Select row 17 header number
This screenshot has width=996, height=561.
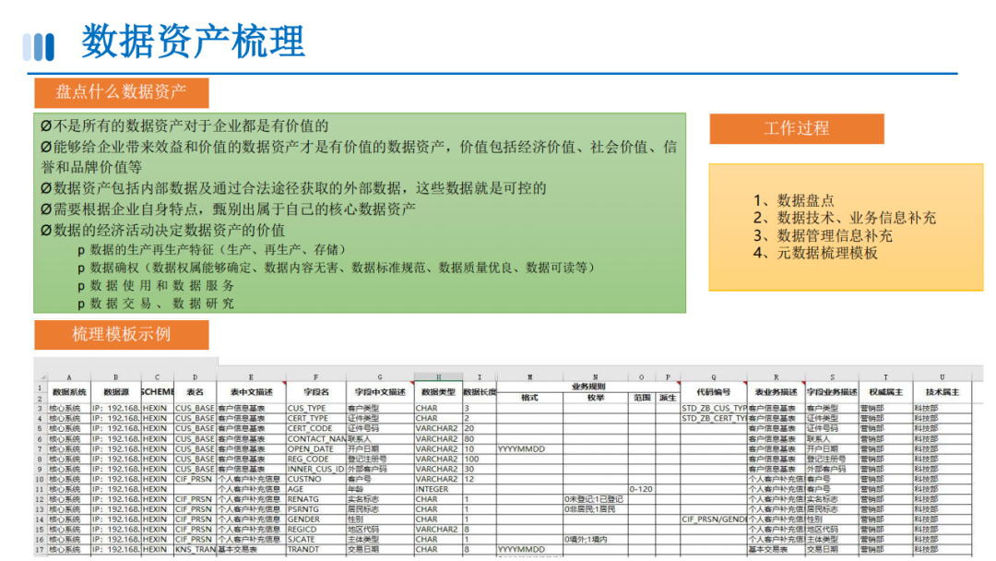click(x=40, y=550)
